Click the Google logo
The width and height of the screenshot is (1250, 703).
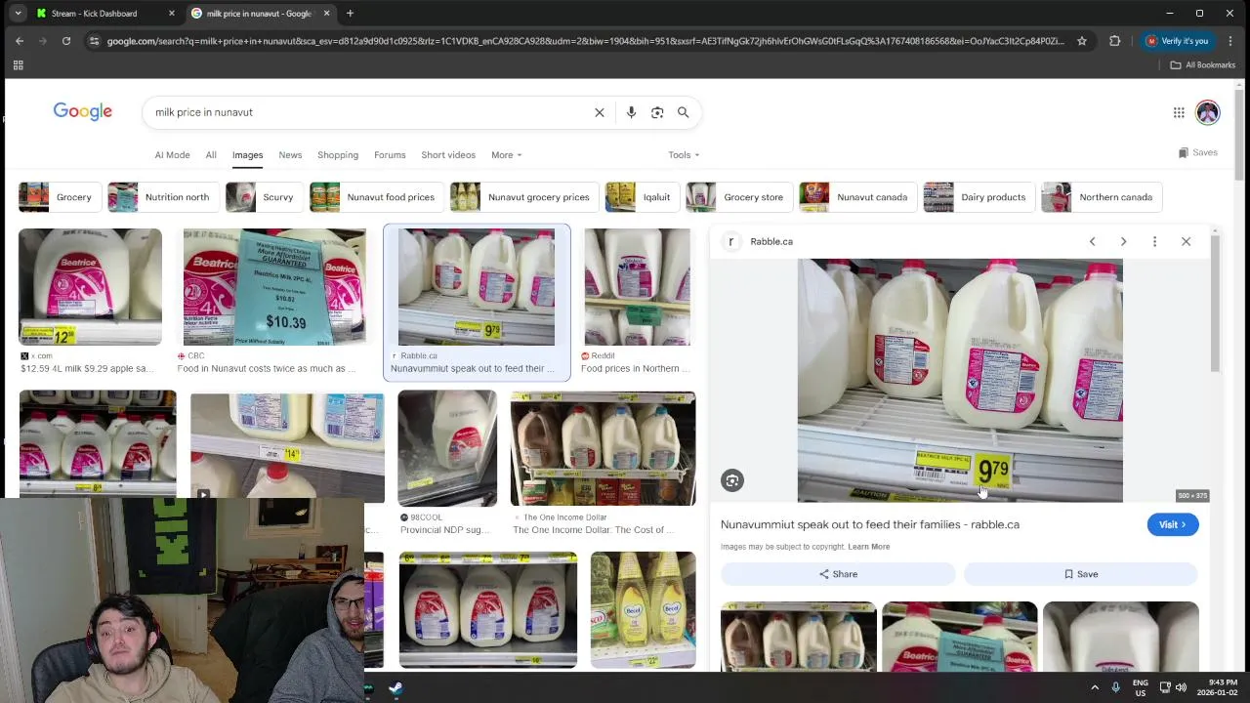coord(83,111)
